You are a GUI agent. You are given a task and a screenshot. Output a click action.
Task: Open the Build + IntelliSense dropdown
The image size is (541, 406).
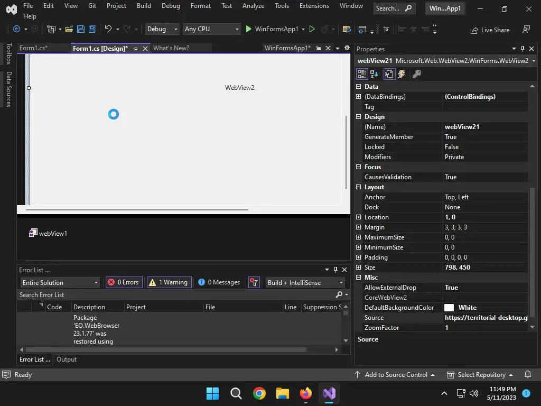(x=305, y=282)
